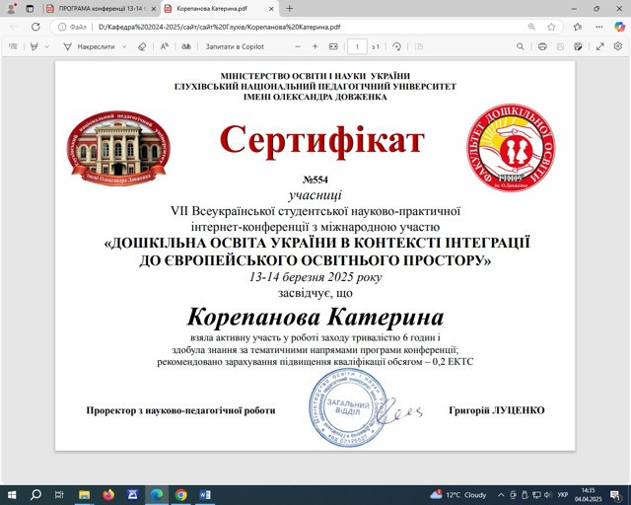Search inside the PDF document
631x505 pixels.
coord(521,46)
